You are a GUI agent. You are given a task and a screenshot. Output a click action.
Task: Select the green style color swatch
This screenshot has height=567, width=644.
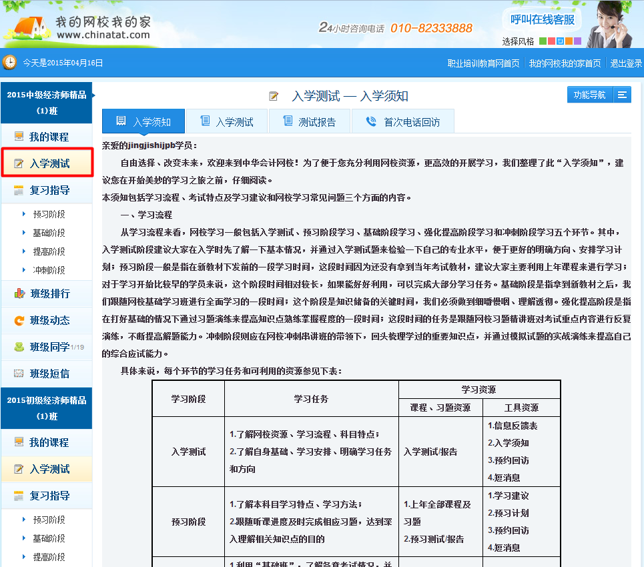tap(543, 41)
